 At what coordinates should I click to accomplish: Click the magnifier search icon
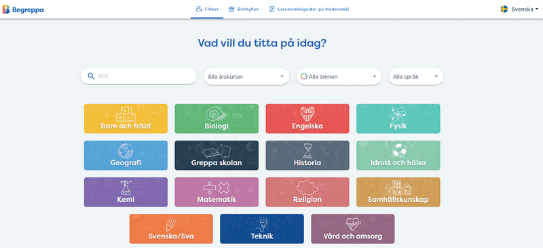[91, 76]
